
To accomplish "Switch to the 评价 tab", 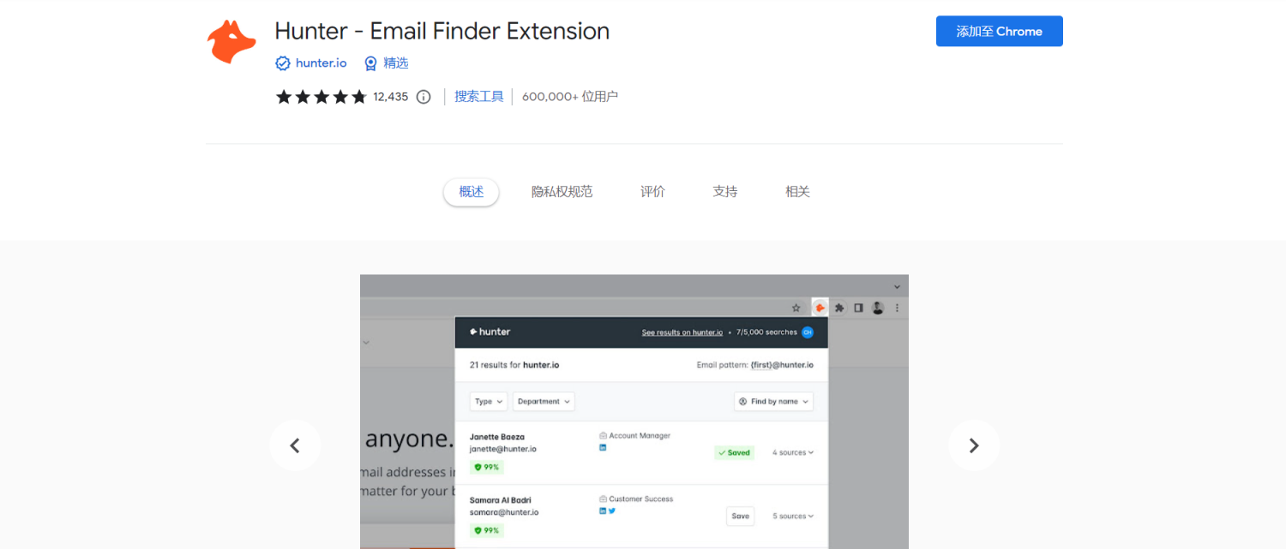I will pyautogui.click(x=652, y=191).
